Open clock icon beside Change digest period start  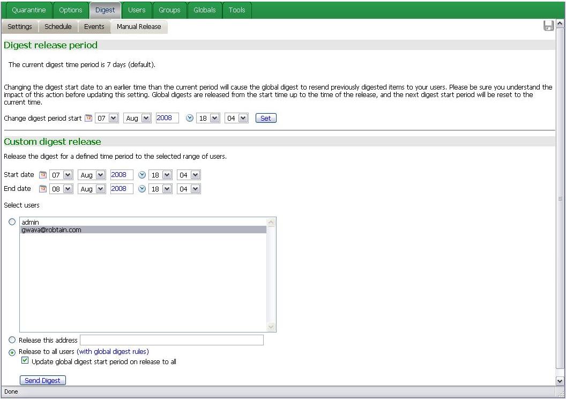point(190,118)
